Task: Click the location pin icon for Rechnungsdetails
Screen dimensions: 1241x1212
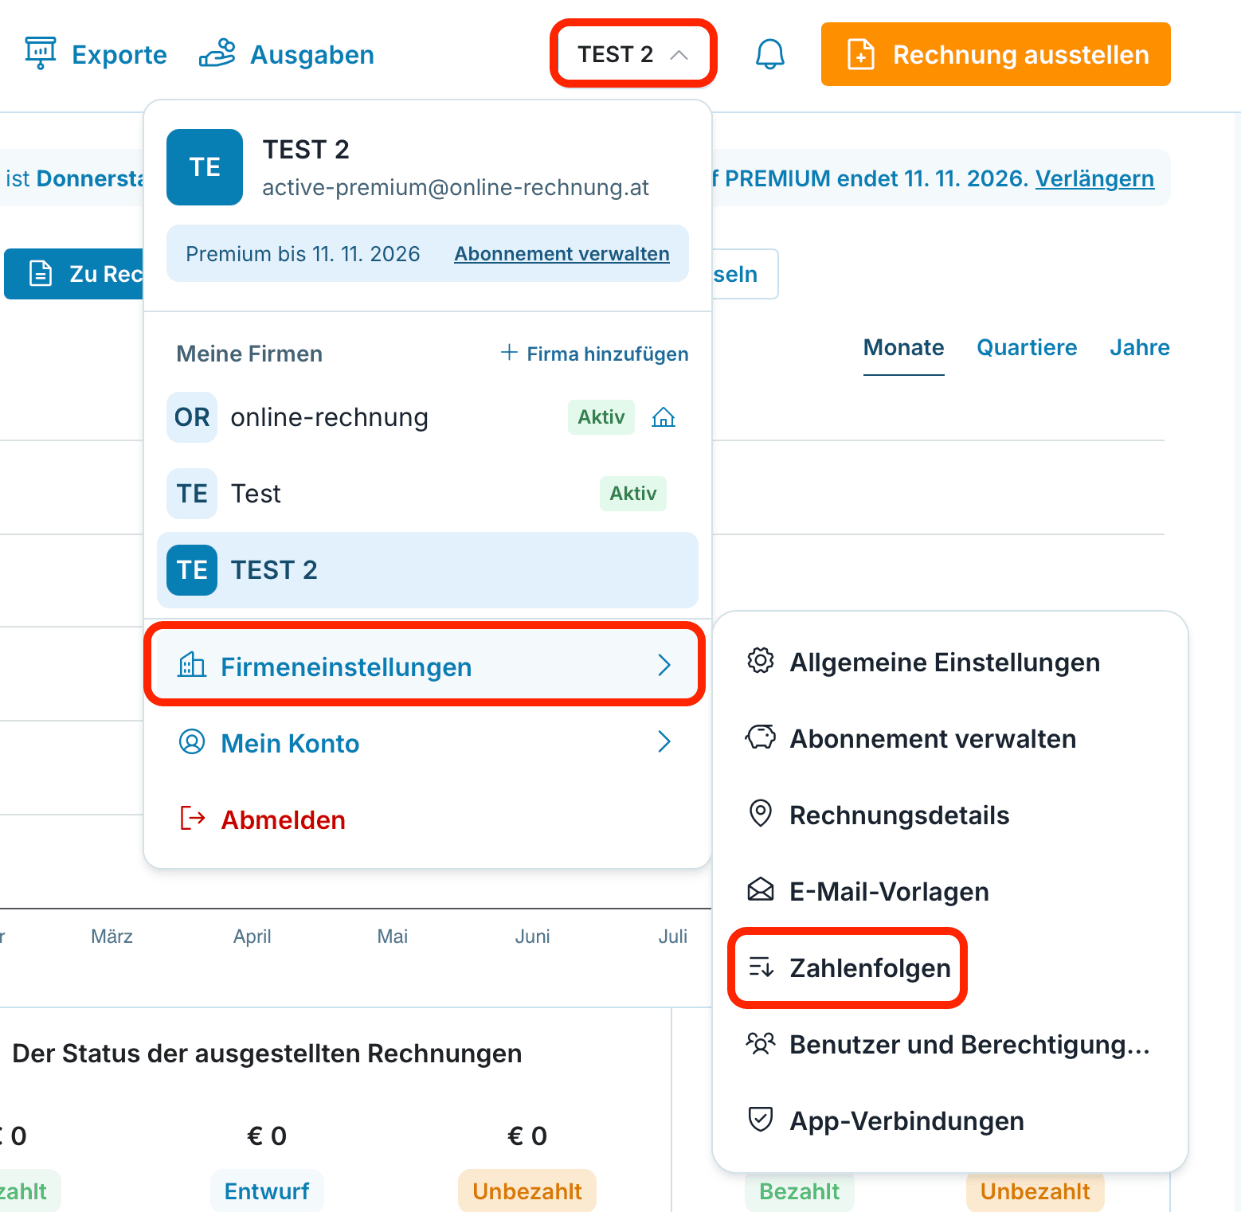Action: pos(761,813)
